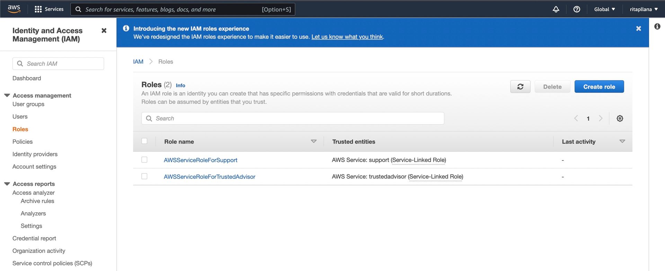Select all roles checkbox in header
Image resolution: width=665 pixels, height=271 pixels.
tap(144, 141)
